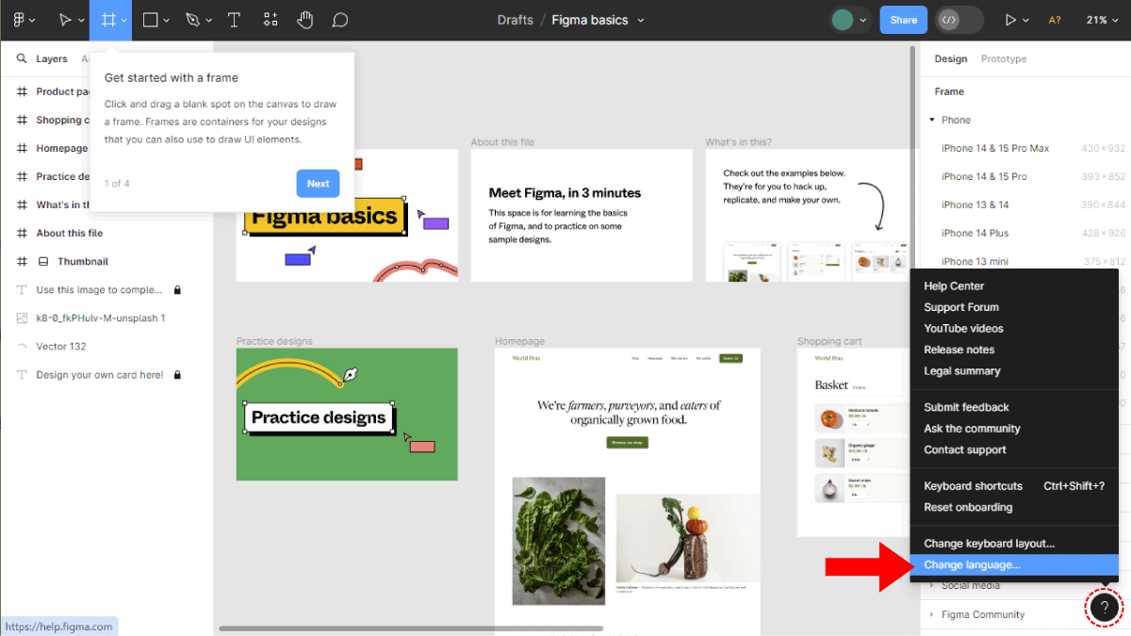Select the Hand tool

[304, 20]
